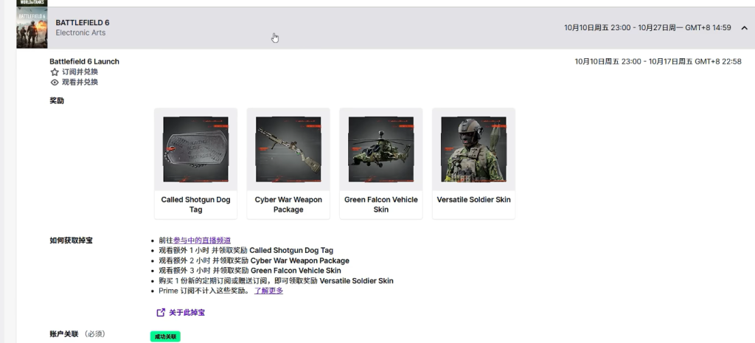Click the external link icon by 关于此掉宝
This screenshot has height=343, width=755.
[x=161, y=313]
